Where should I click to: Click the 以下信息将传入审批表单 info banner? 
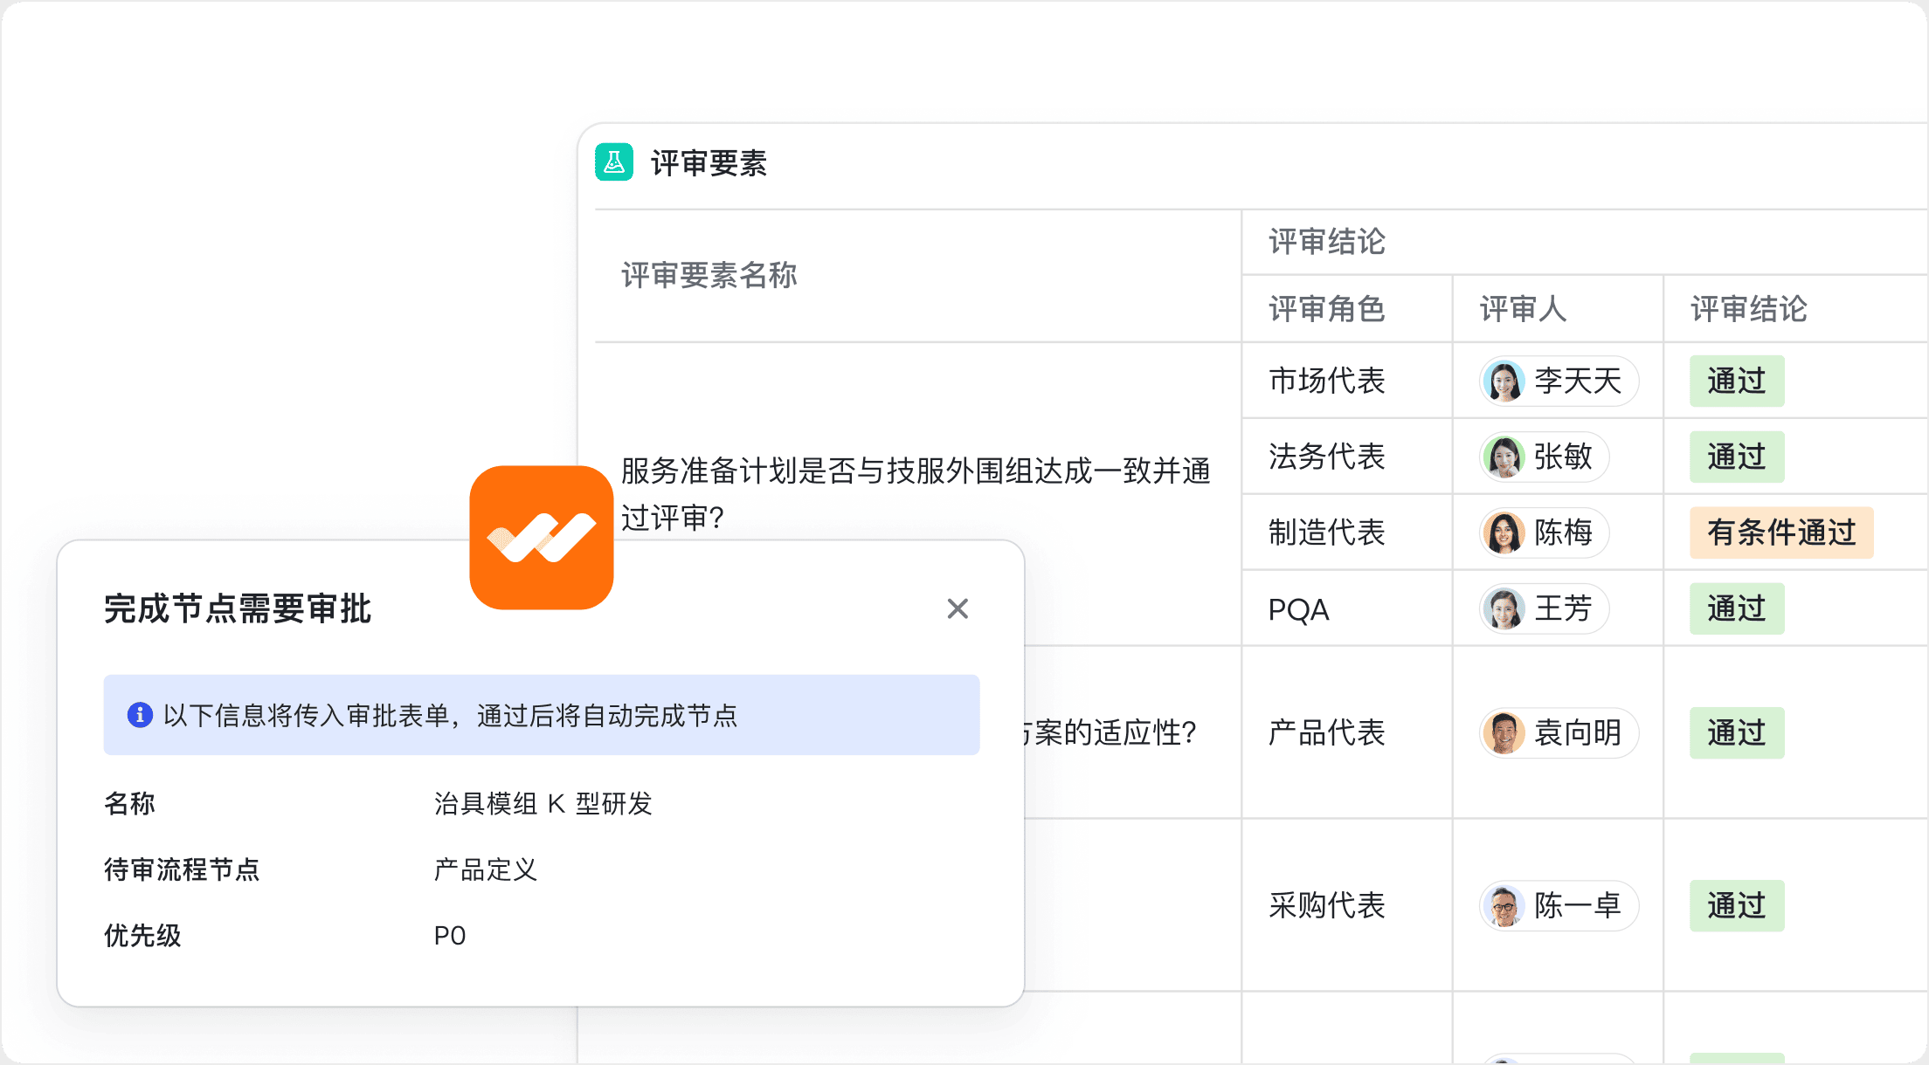coord(542,715)
